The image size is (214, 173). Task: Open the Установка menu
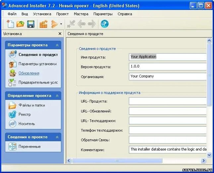42,14
